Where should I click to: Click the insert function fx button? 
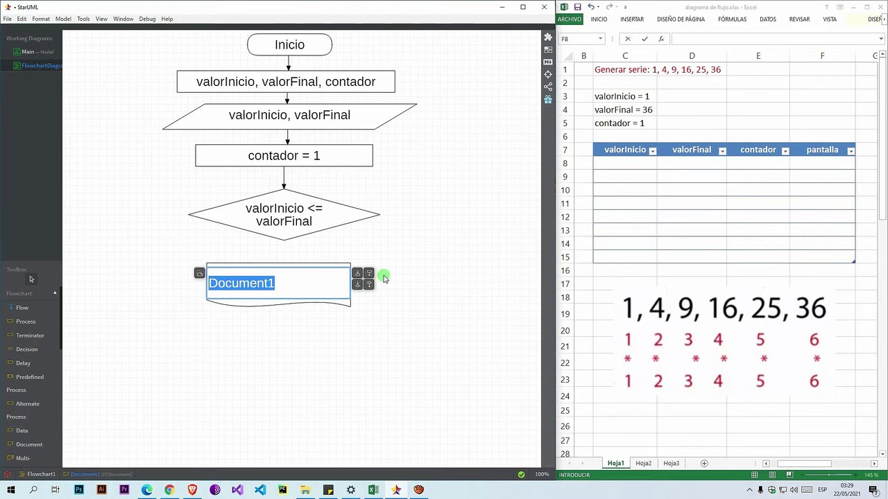(x=661, y=39)
